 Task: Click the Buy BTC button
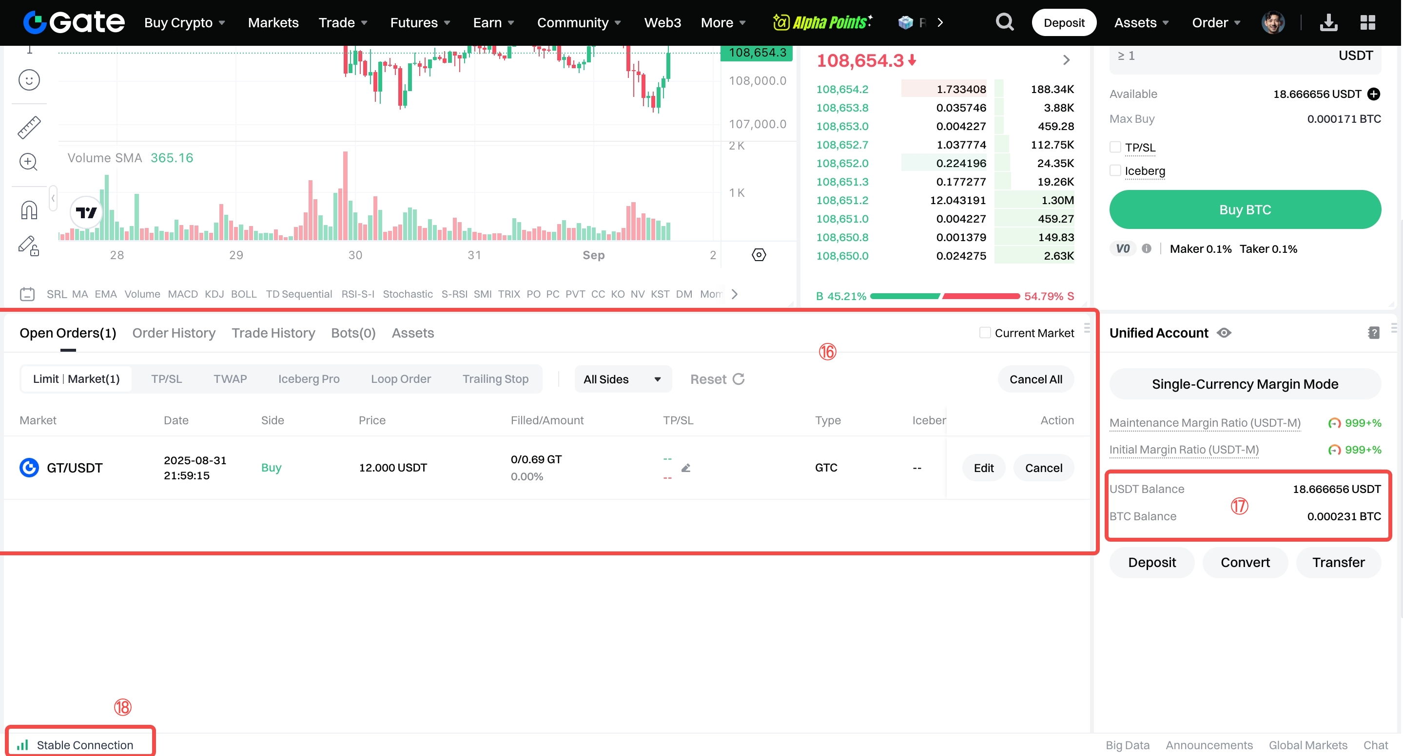pos(1245,209)
